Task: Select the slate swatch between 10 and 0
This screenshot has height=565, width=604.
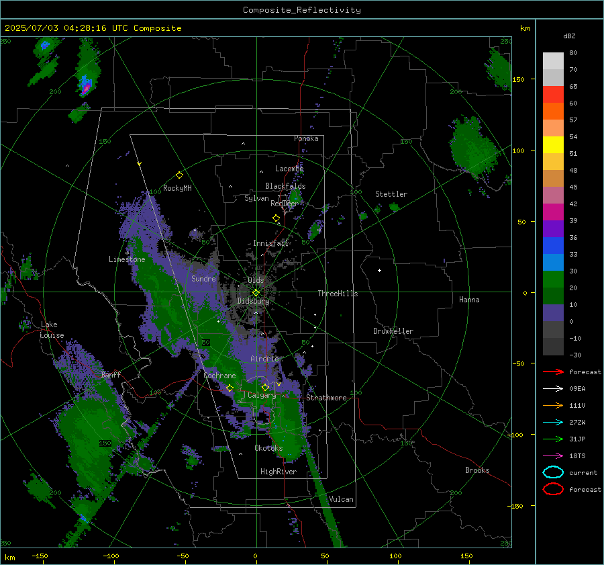Action: 553,313
